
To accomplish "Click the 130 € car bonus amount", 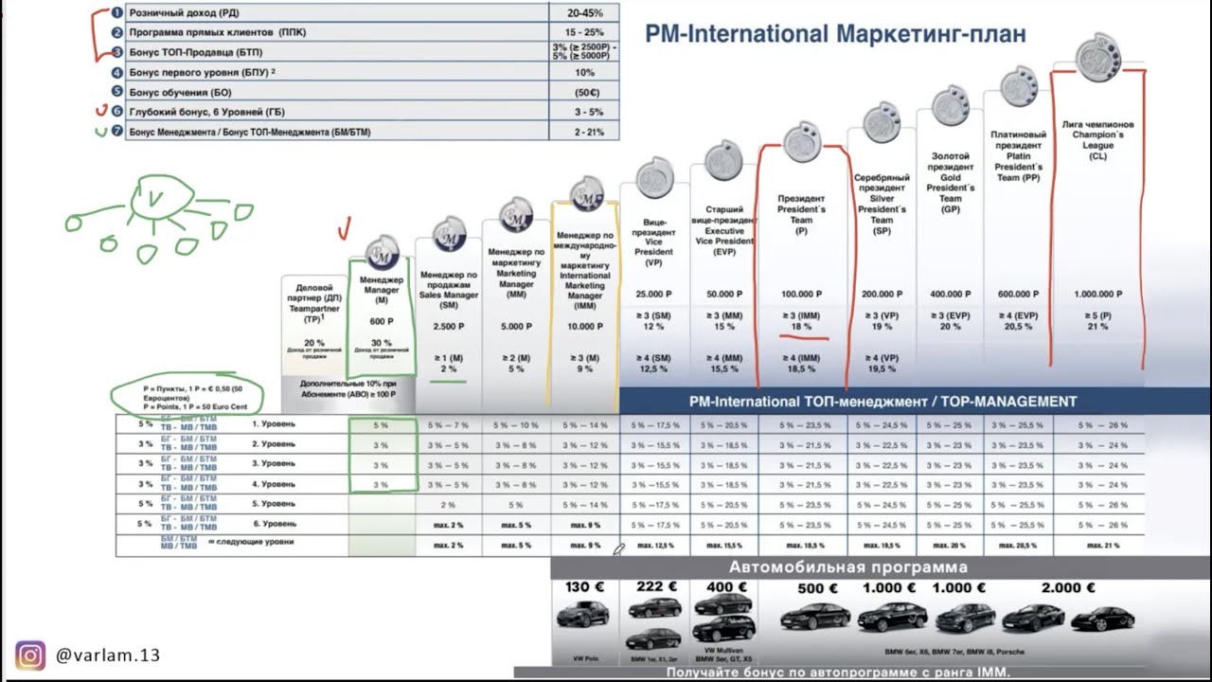I will tap(584, 586).
